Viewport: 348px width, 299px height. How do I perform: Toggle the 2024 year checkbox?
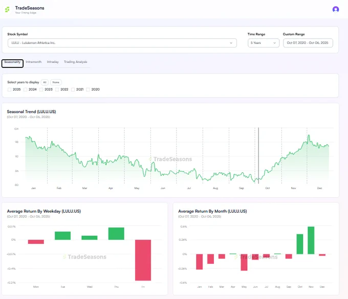click(x=25, y=89)
